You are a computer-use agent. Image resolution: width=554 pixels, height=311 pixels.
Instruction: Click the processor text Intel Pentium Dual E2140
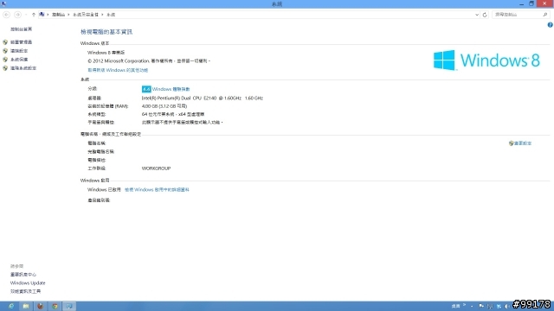coord(202,98)
